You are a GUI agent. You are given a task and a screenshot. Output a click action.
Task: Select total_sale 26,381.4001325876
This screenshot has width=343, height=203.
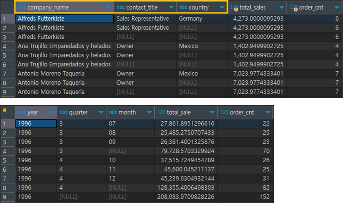[x=186, y=142]
